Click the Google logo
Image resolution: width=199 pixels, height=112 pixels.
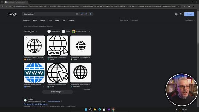(12, 14)
